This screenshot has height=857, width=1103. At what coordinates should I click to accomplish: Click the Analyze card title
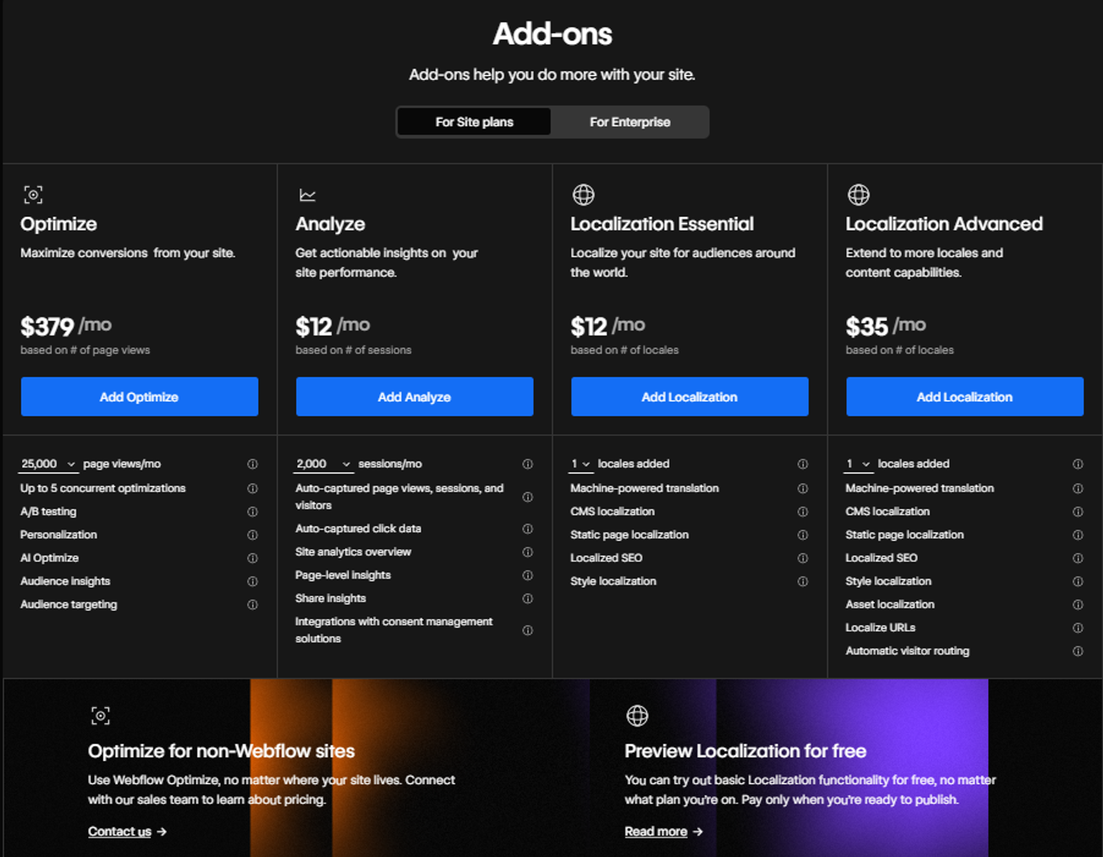330,224
